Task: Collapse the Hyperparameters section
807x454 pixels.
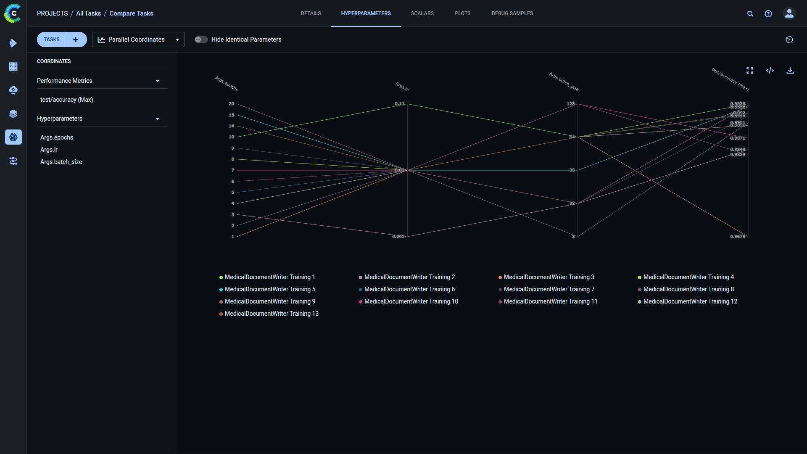Action: click(x=158, y=119)
